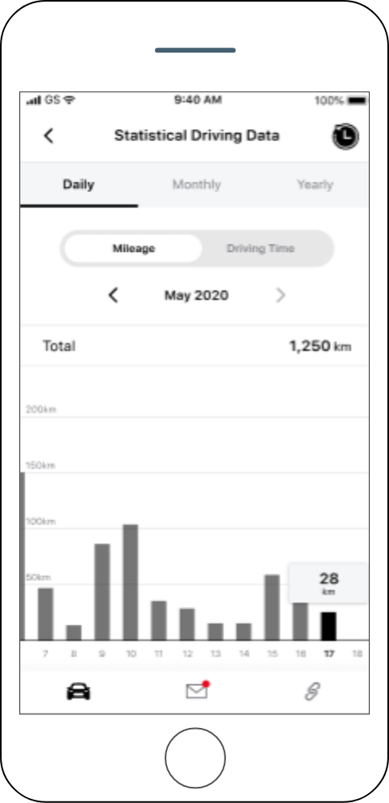Tap the Wi-Fi signal icon in status bar
Image resolution: width=389 pixels, height=803 pixels.
pyautogui.click(x=69, y=100)
